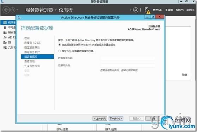Minimize the AD FS configuration wizard
The height and width of the screenshot is (132, 197).
[x=148, y=17]
